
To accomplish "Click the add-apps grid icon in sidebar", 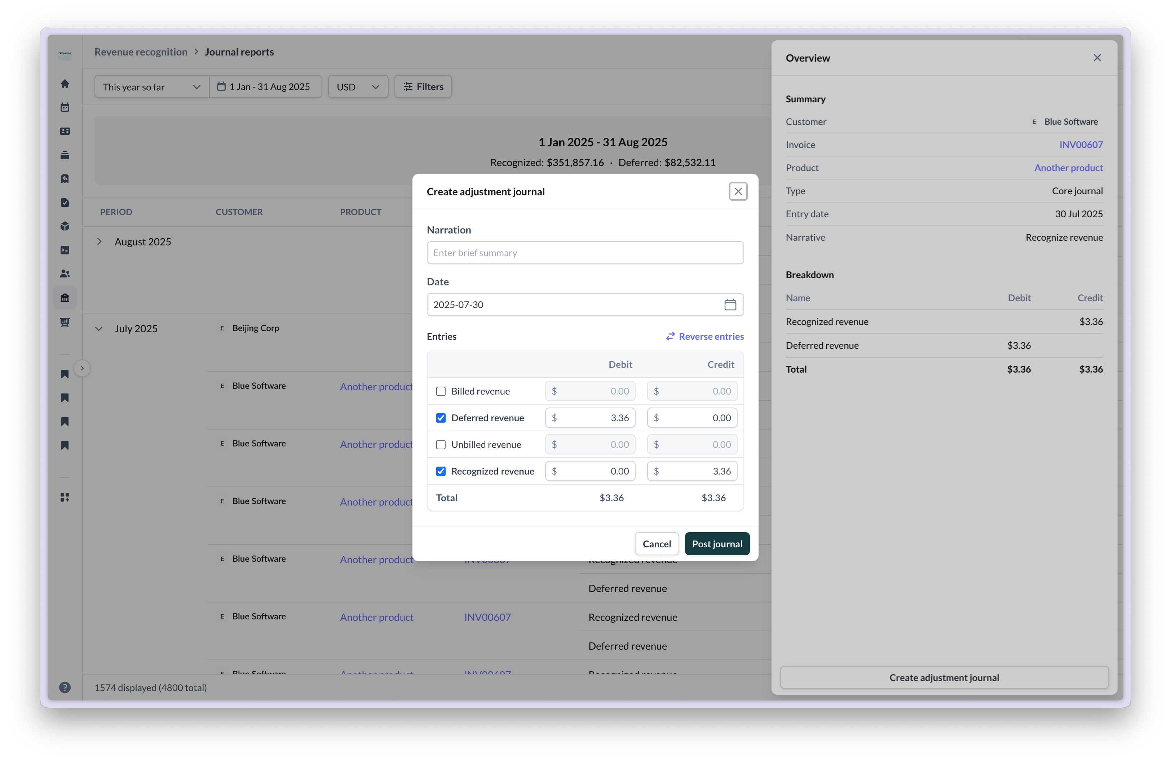I will [x=65, y=498].
